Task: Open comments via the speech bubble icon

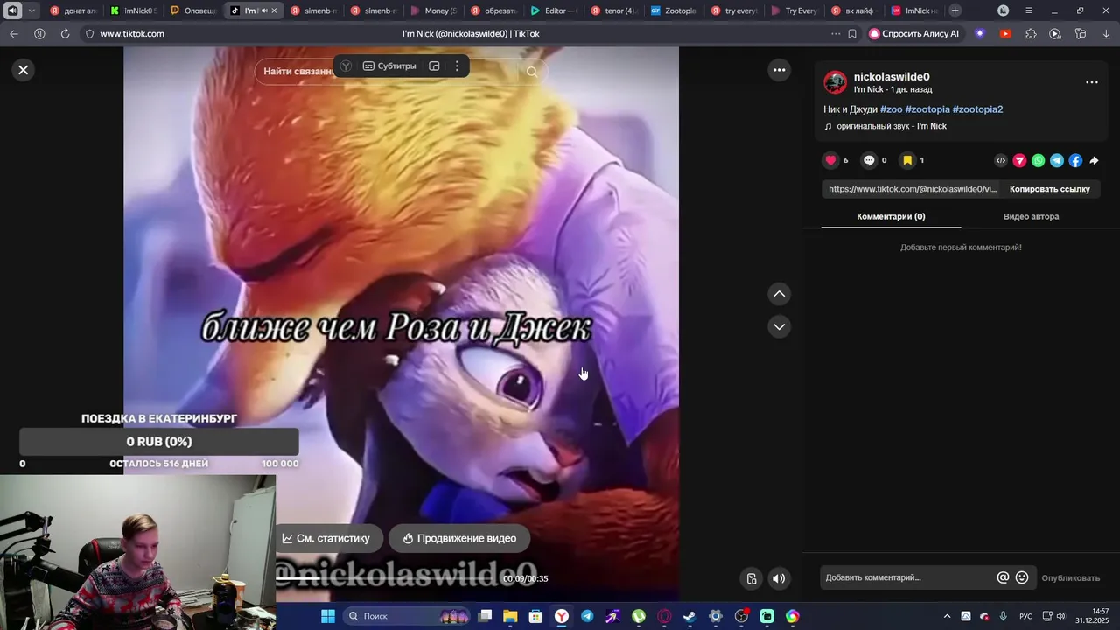Action: (869, 160)
